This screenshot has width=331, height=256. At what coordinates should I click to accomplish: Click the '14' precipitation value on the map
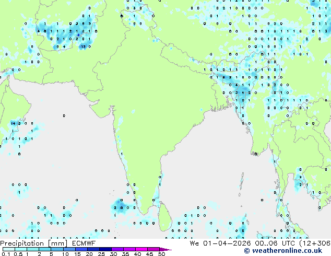tap(13, 123)
